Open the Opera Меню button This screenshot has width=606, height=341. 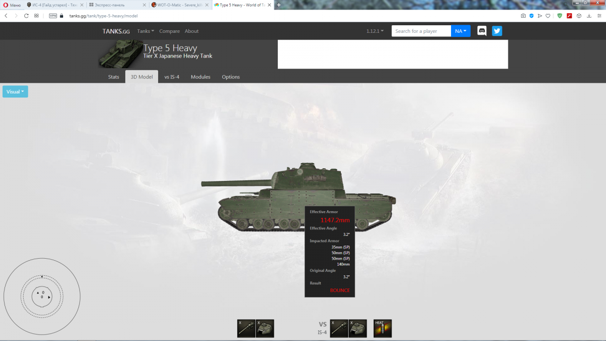(x=12, y=5)
